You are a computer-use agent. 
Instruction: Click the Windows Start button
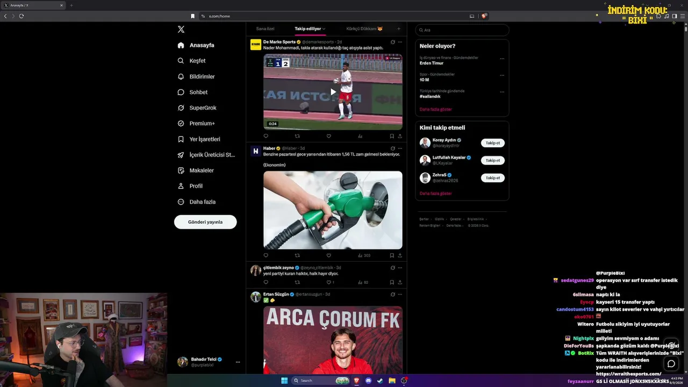(x=284, y=381)
